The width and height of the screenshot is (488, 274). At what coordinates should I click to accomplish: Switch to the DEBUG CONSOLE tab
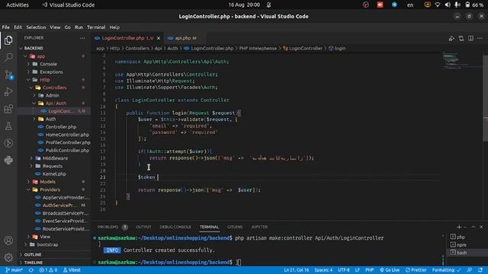(x=175, y=227)
